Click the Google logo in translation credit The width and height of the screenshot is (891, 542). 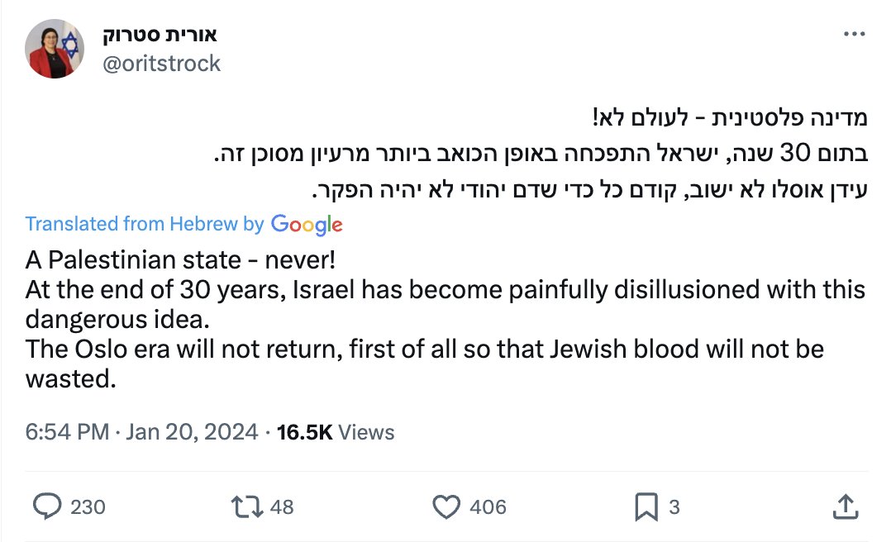point(307,225)
